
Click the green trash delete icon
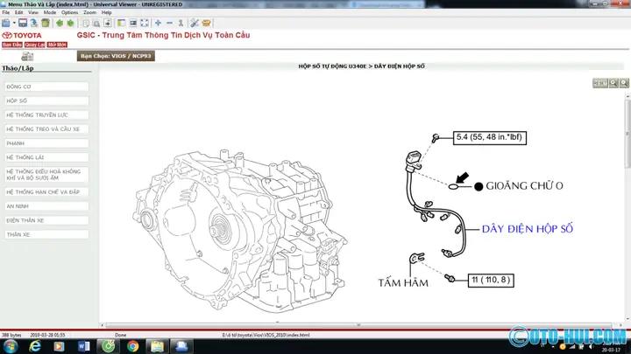[46, 23]
